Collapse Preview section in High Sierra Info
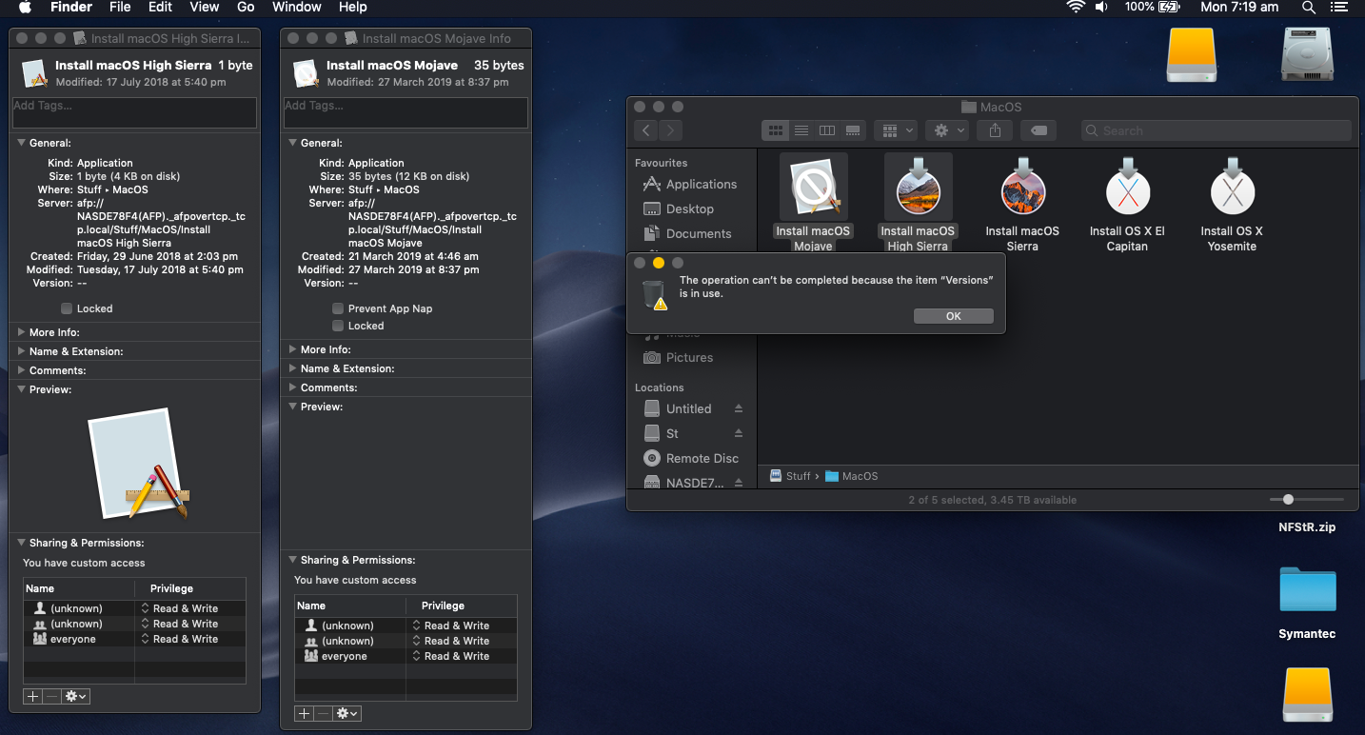1365x735 pixels. pyautogui.click(x=22, y=389)
